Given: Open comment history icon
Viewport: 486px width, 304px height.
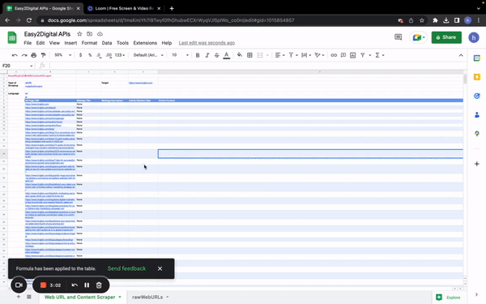Looking at the screenshot, I should pos(398,37).
